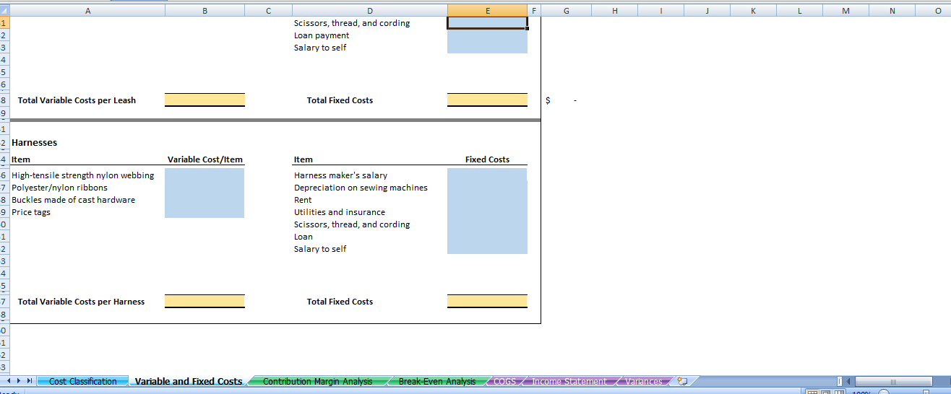Viewport: 951px width, 394px height.
Task: Switch to the Variances sheet tab
Action: click(x=644, y=381)
